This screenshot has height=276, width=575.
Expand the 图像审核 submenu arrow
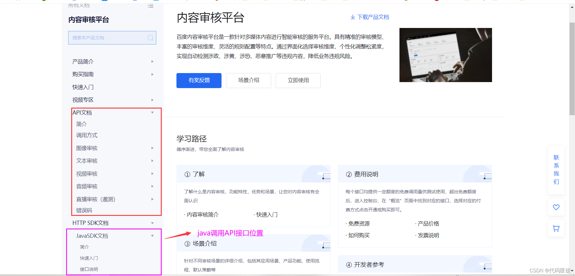click(x=152, y=148)
